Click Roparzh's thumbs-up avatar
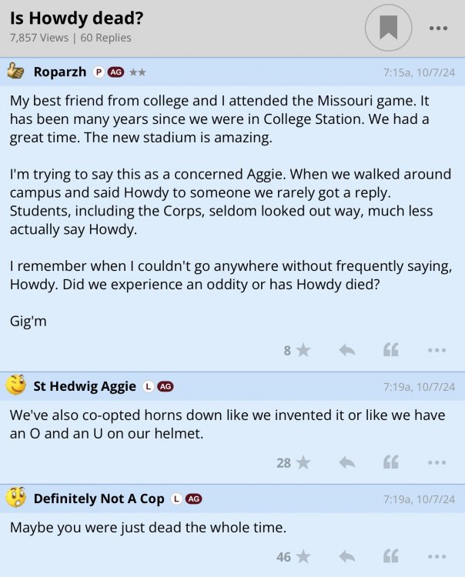The height and width of the screenshot is (577, 465). tap(15, 72)
